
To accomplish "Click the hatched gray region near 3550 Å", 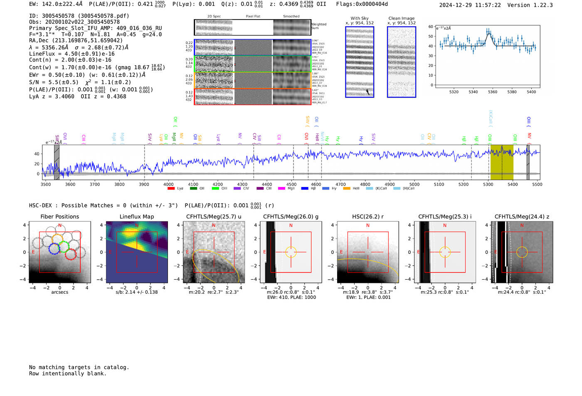I will (x=57, y=162).
